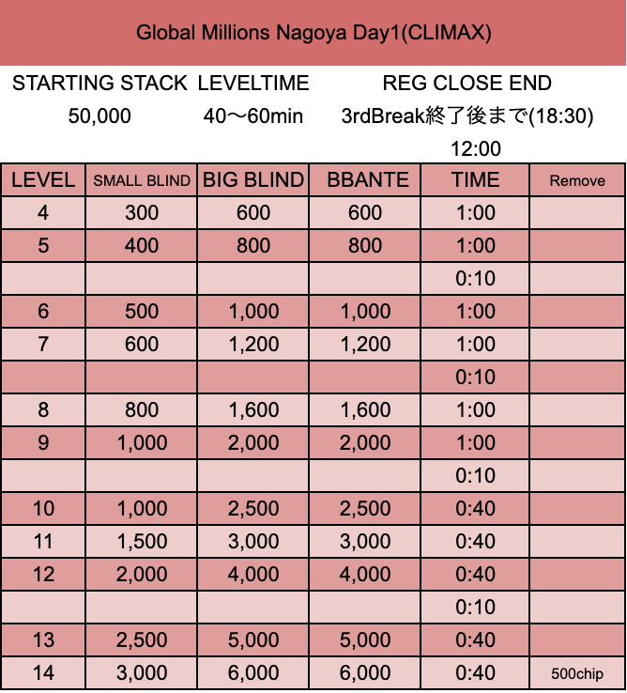The width and height of the screenshot is (627, 693).
Task: Click the 5,000 big blind cell for level 13
Action: click(253, 640)
